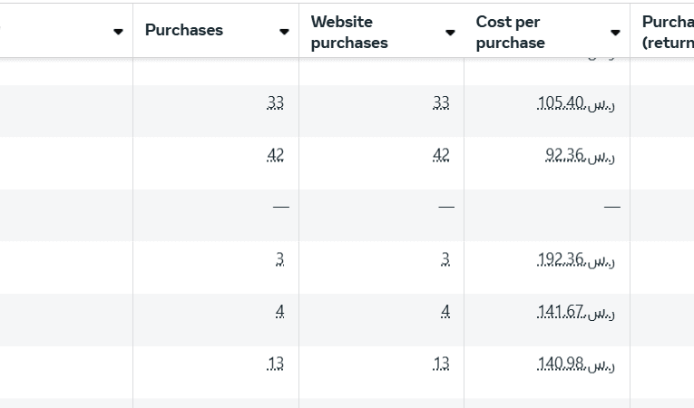Click the Purchases value 42
This screenshot has height=408, width=694.
[x=276, y=155]
